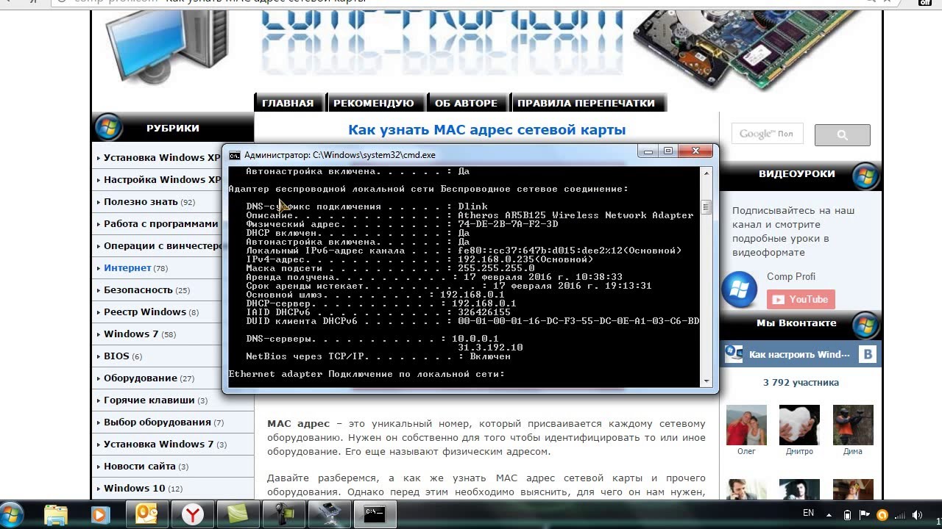Screen dimensions: 942x529
Task: Open the Оборудование category
Action: 141,378
